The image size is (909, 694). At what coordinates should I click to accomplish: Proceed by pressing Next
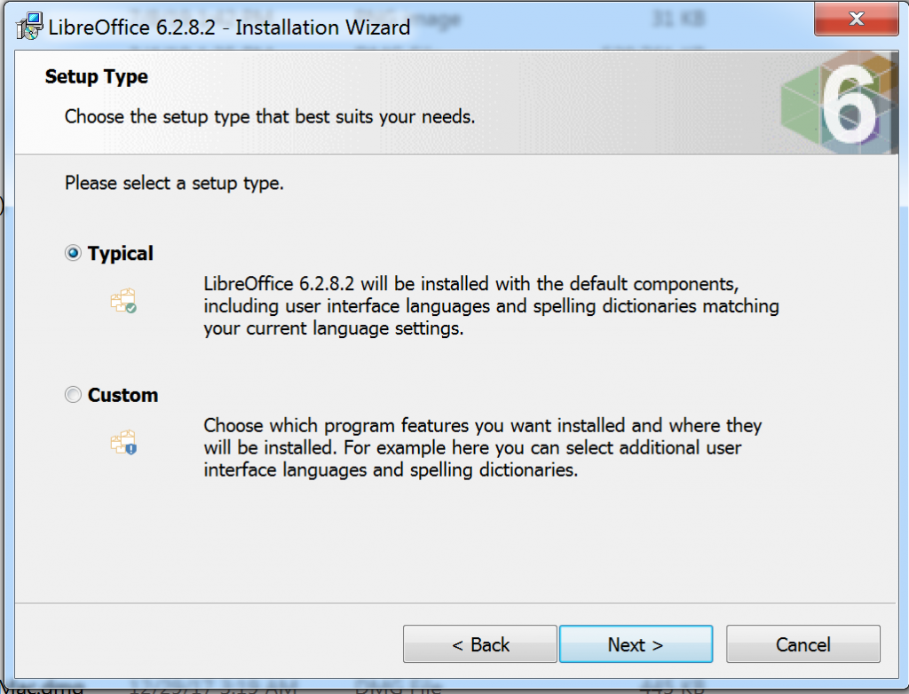636,644
